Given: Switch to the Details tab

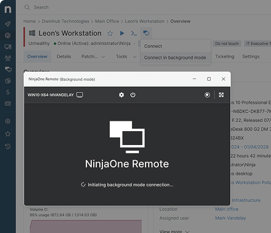Looking at the screenshot, I should (x=64, y=56).
